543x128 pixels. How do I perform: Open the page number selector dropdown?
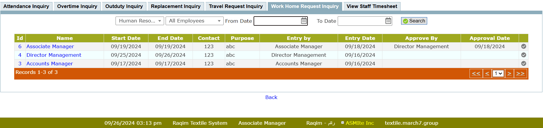point(498,74)
